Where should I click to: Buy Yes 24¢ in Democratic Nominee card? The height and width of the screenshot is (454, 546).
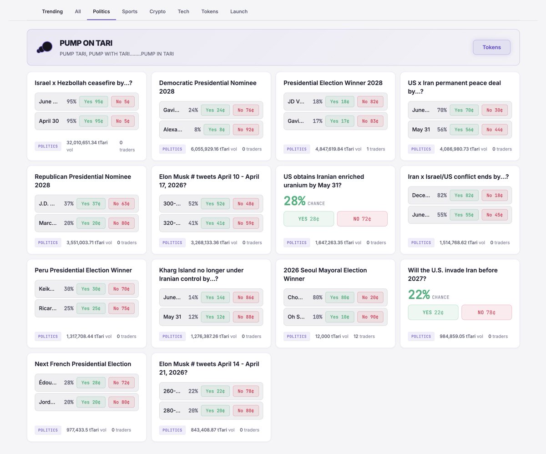(216, 110)
